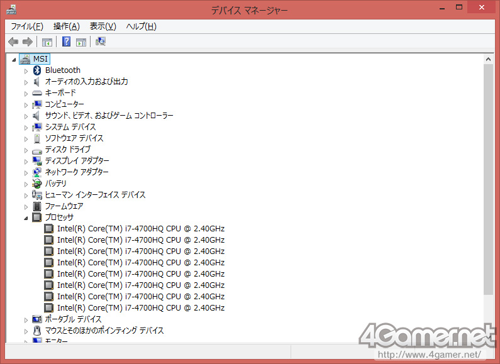Image resolution: width=500 pixels, height=364 pixels.
Task: Select マウスとそのほかのポインティング デバイス label
Action: pyautogui.click(x=104, y=330)
